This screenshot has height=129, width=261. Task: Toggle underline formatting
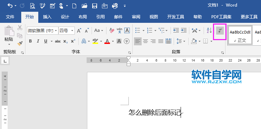tap(46, 41)
